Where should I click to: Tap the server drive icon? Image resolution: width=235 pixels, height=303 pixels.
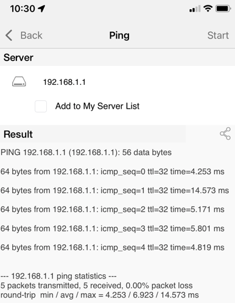[x=19, y=82]
